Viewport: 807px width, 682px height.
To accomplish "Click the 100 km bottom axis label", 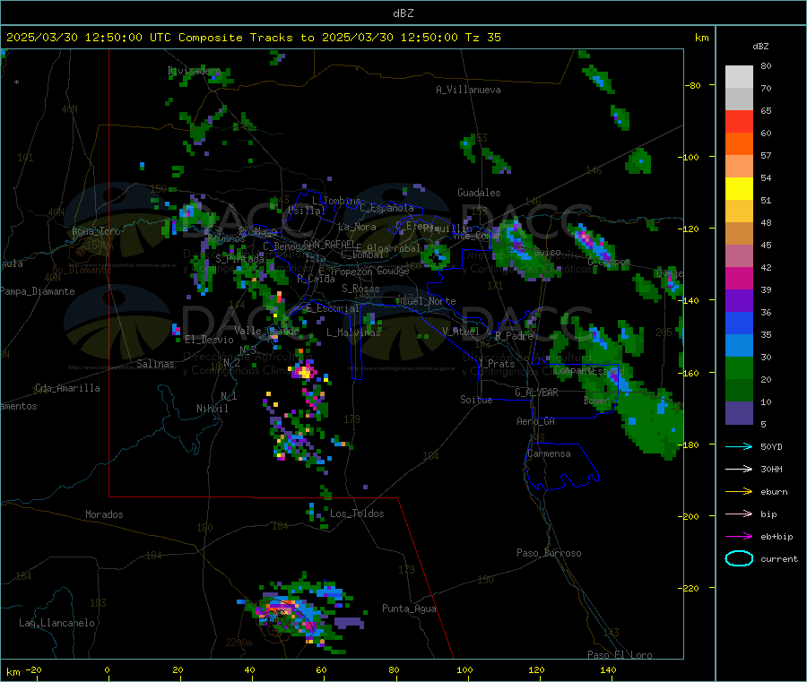I will pyautogui.click(x=464, y=669).
